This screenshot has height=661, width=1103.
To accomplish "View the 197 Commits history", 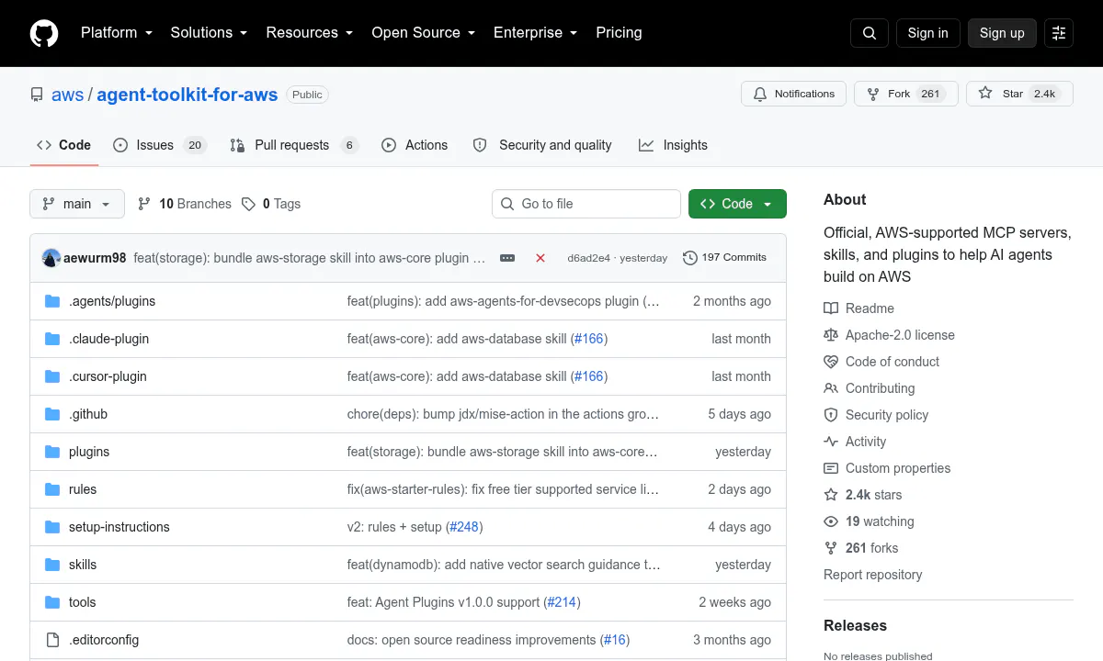I will [x=724, y=258].
